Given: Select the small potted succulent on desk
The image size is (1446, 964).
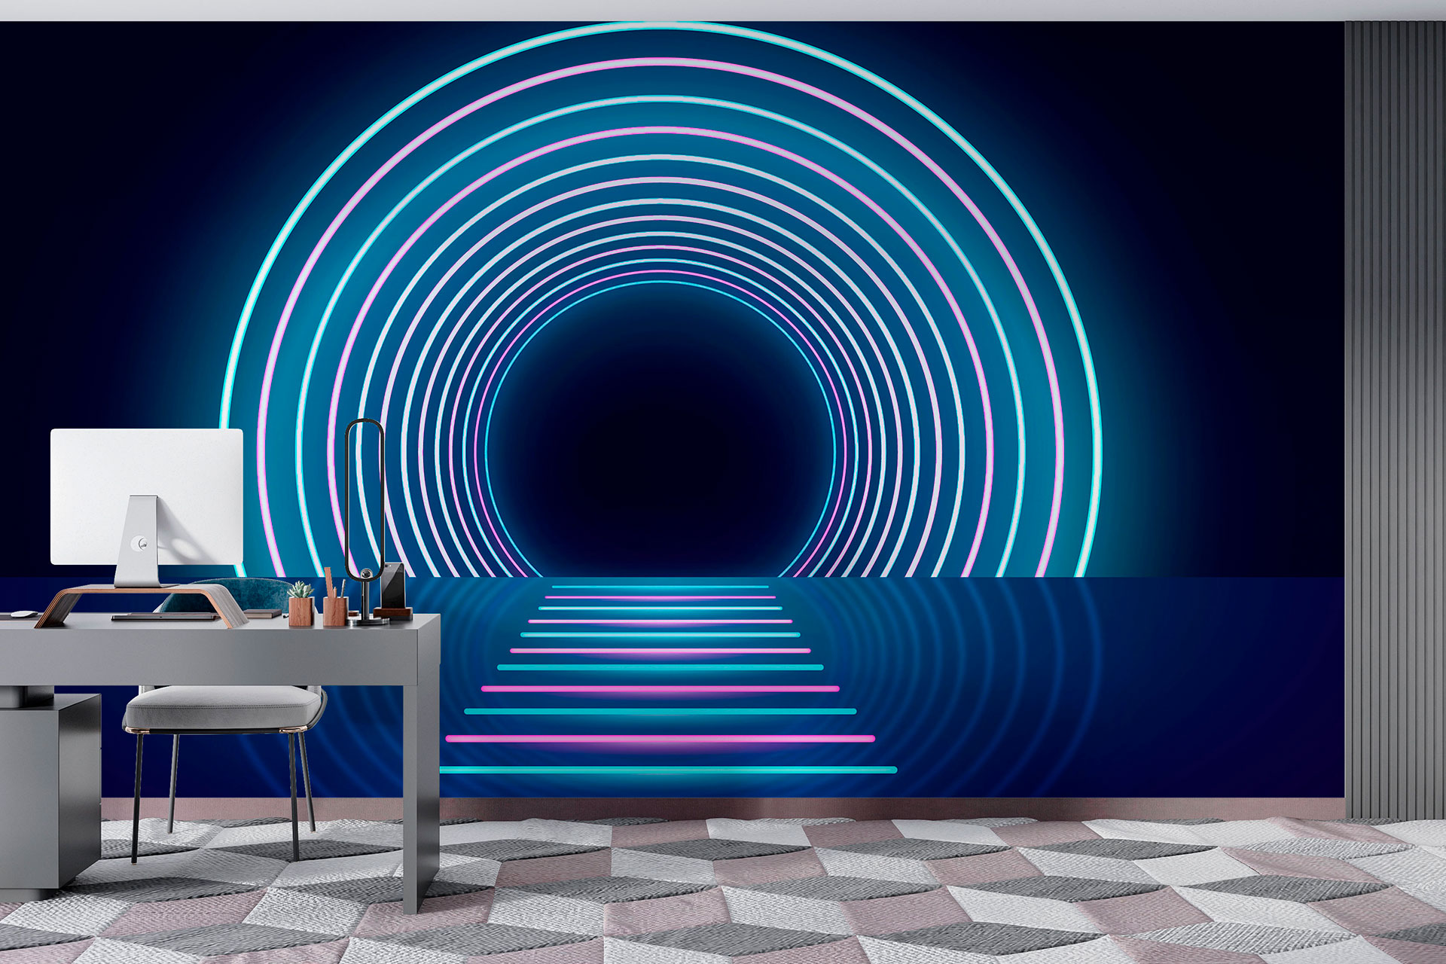Looking at the screenshot, I should (300, 602).
